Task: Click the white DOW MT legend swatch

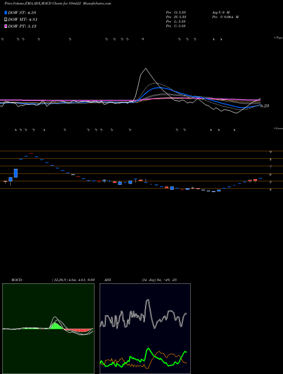Action: coord(6,19)
